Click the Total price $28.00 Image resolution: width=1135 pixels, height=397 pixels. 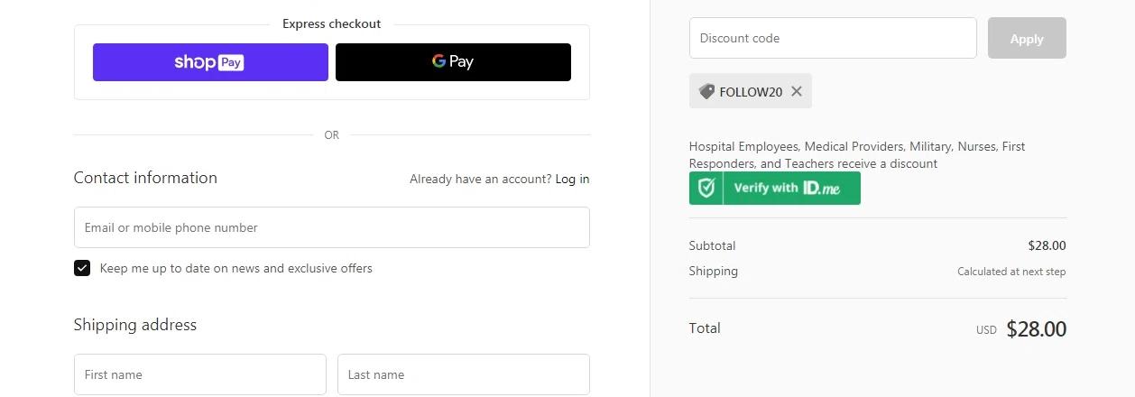[x=1036, y=329]
